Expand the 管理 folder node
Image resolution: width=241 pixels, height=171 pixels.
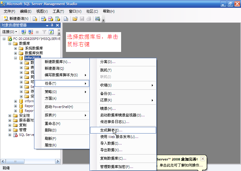(x=10, y=130)
